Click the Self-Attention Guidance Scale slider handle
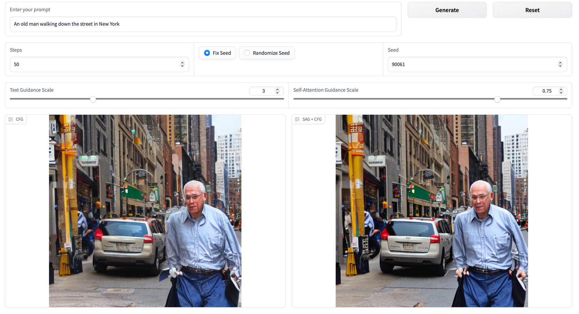Screen dimensions: 579x314 (x=497, y=100)
